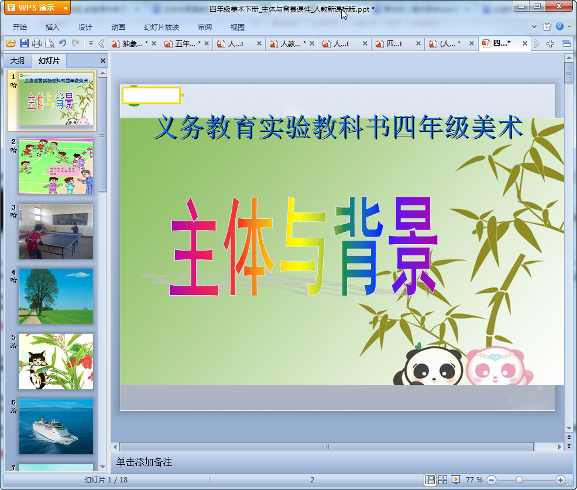577x490 pixels.
Task: Select the yellow-bordered text box on slide
Action: pos(151,95)
